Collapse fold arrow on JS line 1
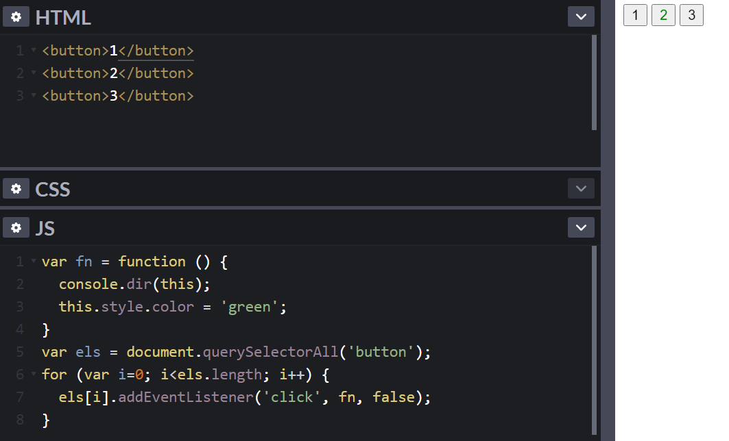The width and height of the screenshot is (729, 441). tap(34, 261)
